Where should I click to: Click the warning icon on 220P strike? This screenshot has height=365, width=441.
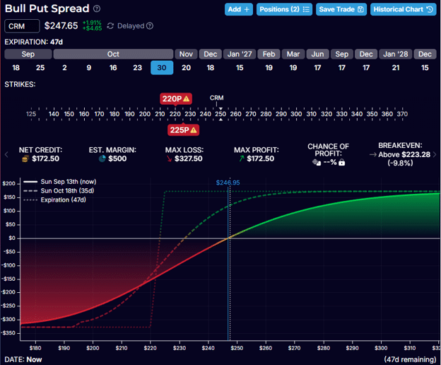(x=186, y=99)
